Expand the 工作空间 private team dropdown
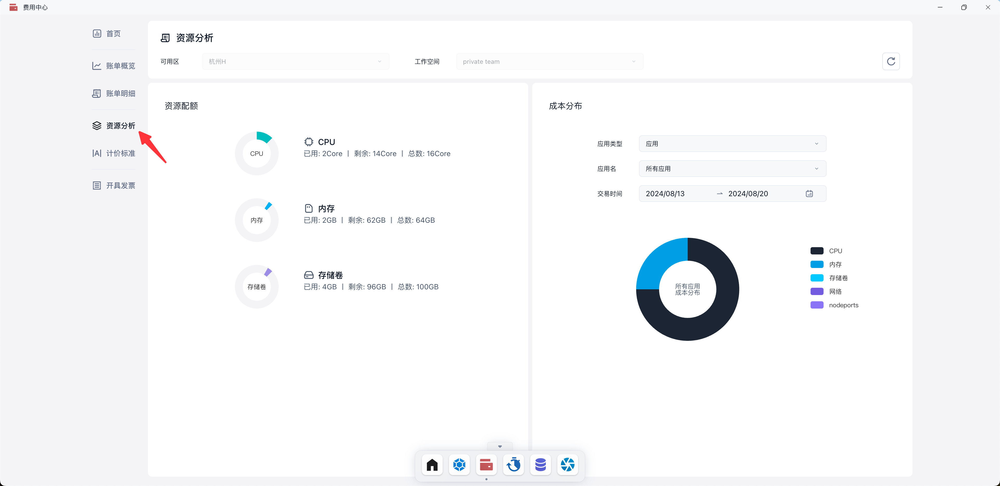The width and height of the screenshot is (1000, 486). click(550, 62)
